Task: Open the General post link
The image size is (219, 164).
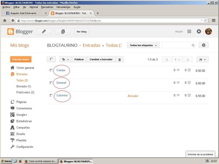Action: coord(61,83)
